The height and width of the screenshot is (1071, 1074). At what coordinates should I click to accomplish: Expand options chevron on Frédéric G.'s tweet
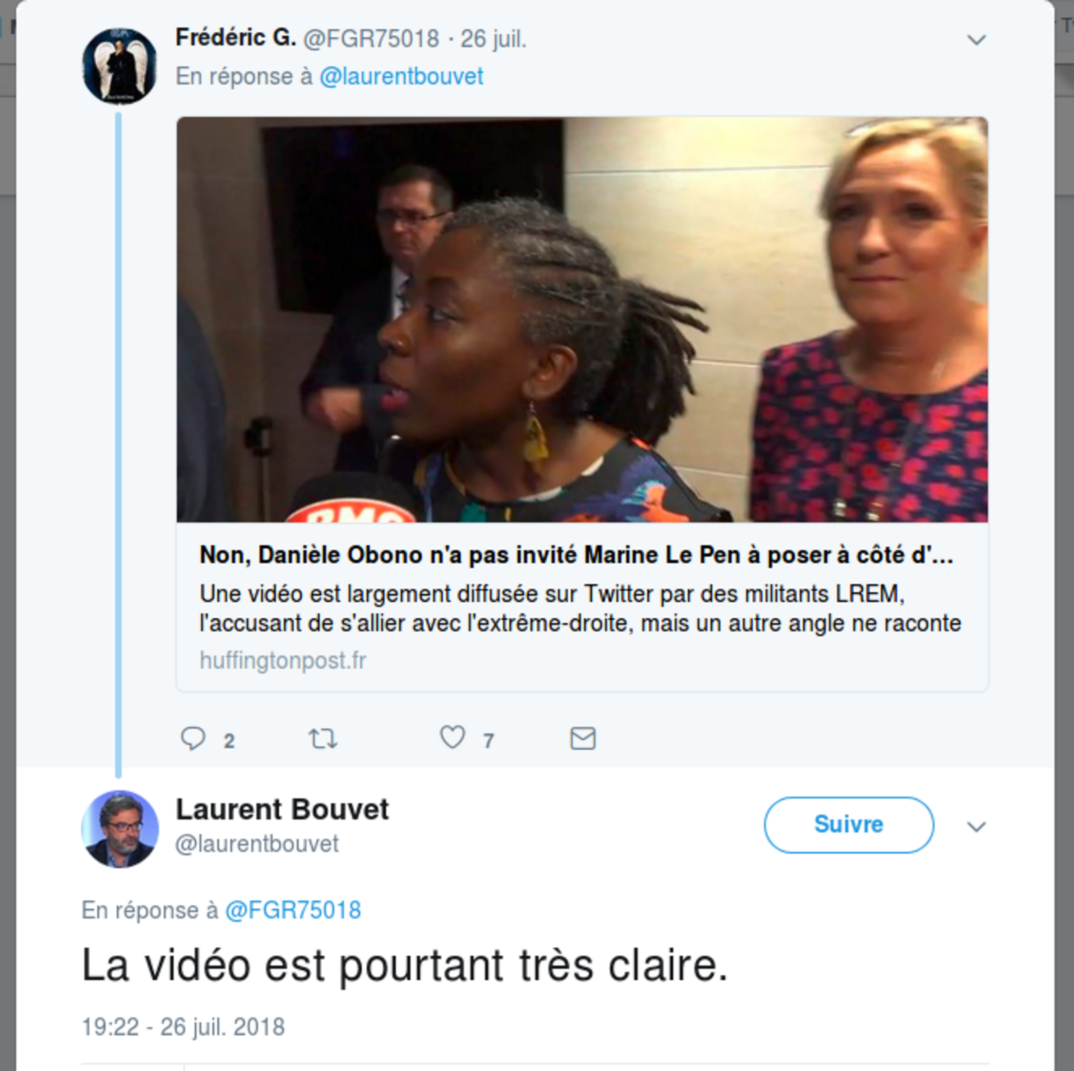(976, 40)
